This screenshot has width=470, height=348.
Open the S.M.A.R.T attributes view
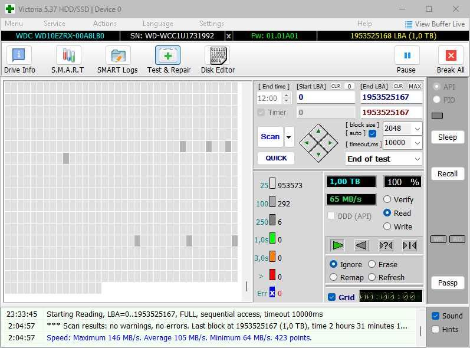click(x=68, y=60)
